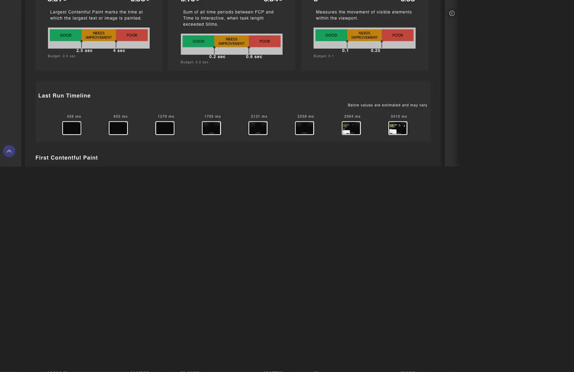Click the First Contentful Paint heading
This screenshot has height=372, width=574.
pos(66,157)
